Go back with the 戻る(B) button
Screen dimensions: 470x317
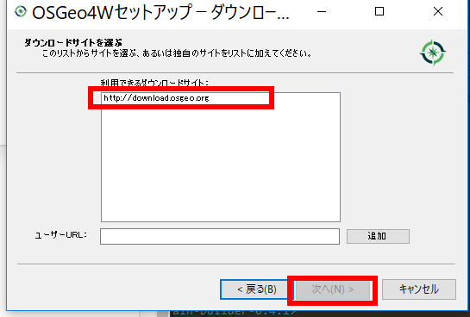257,289
